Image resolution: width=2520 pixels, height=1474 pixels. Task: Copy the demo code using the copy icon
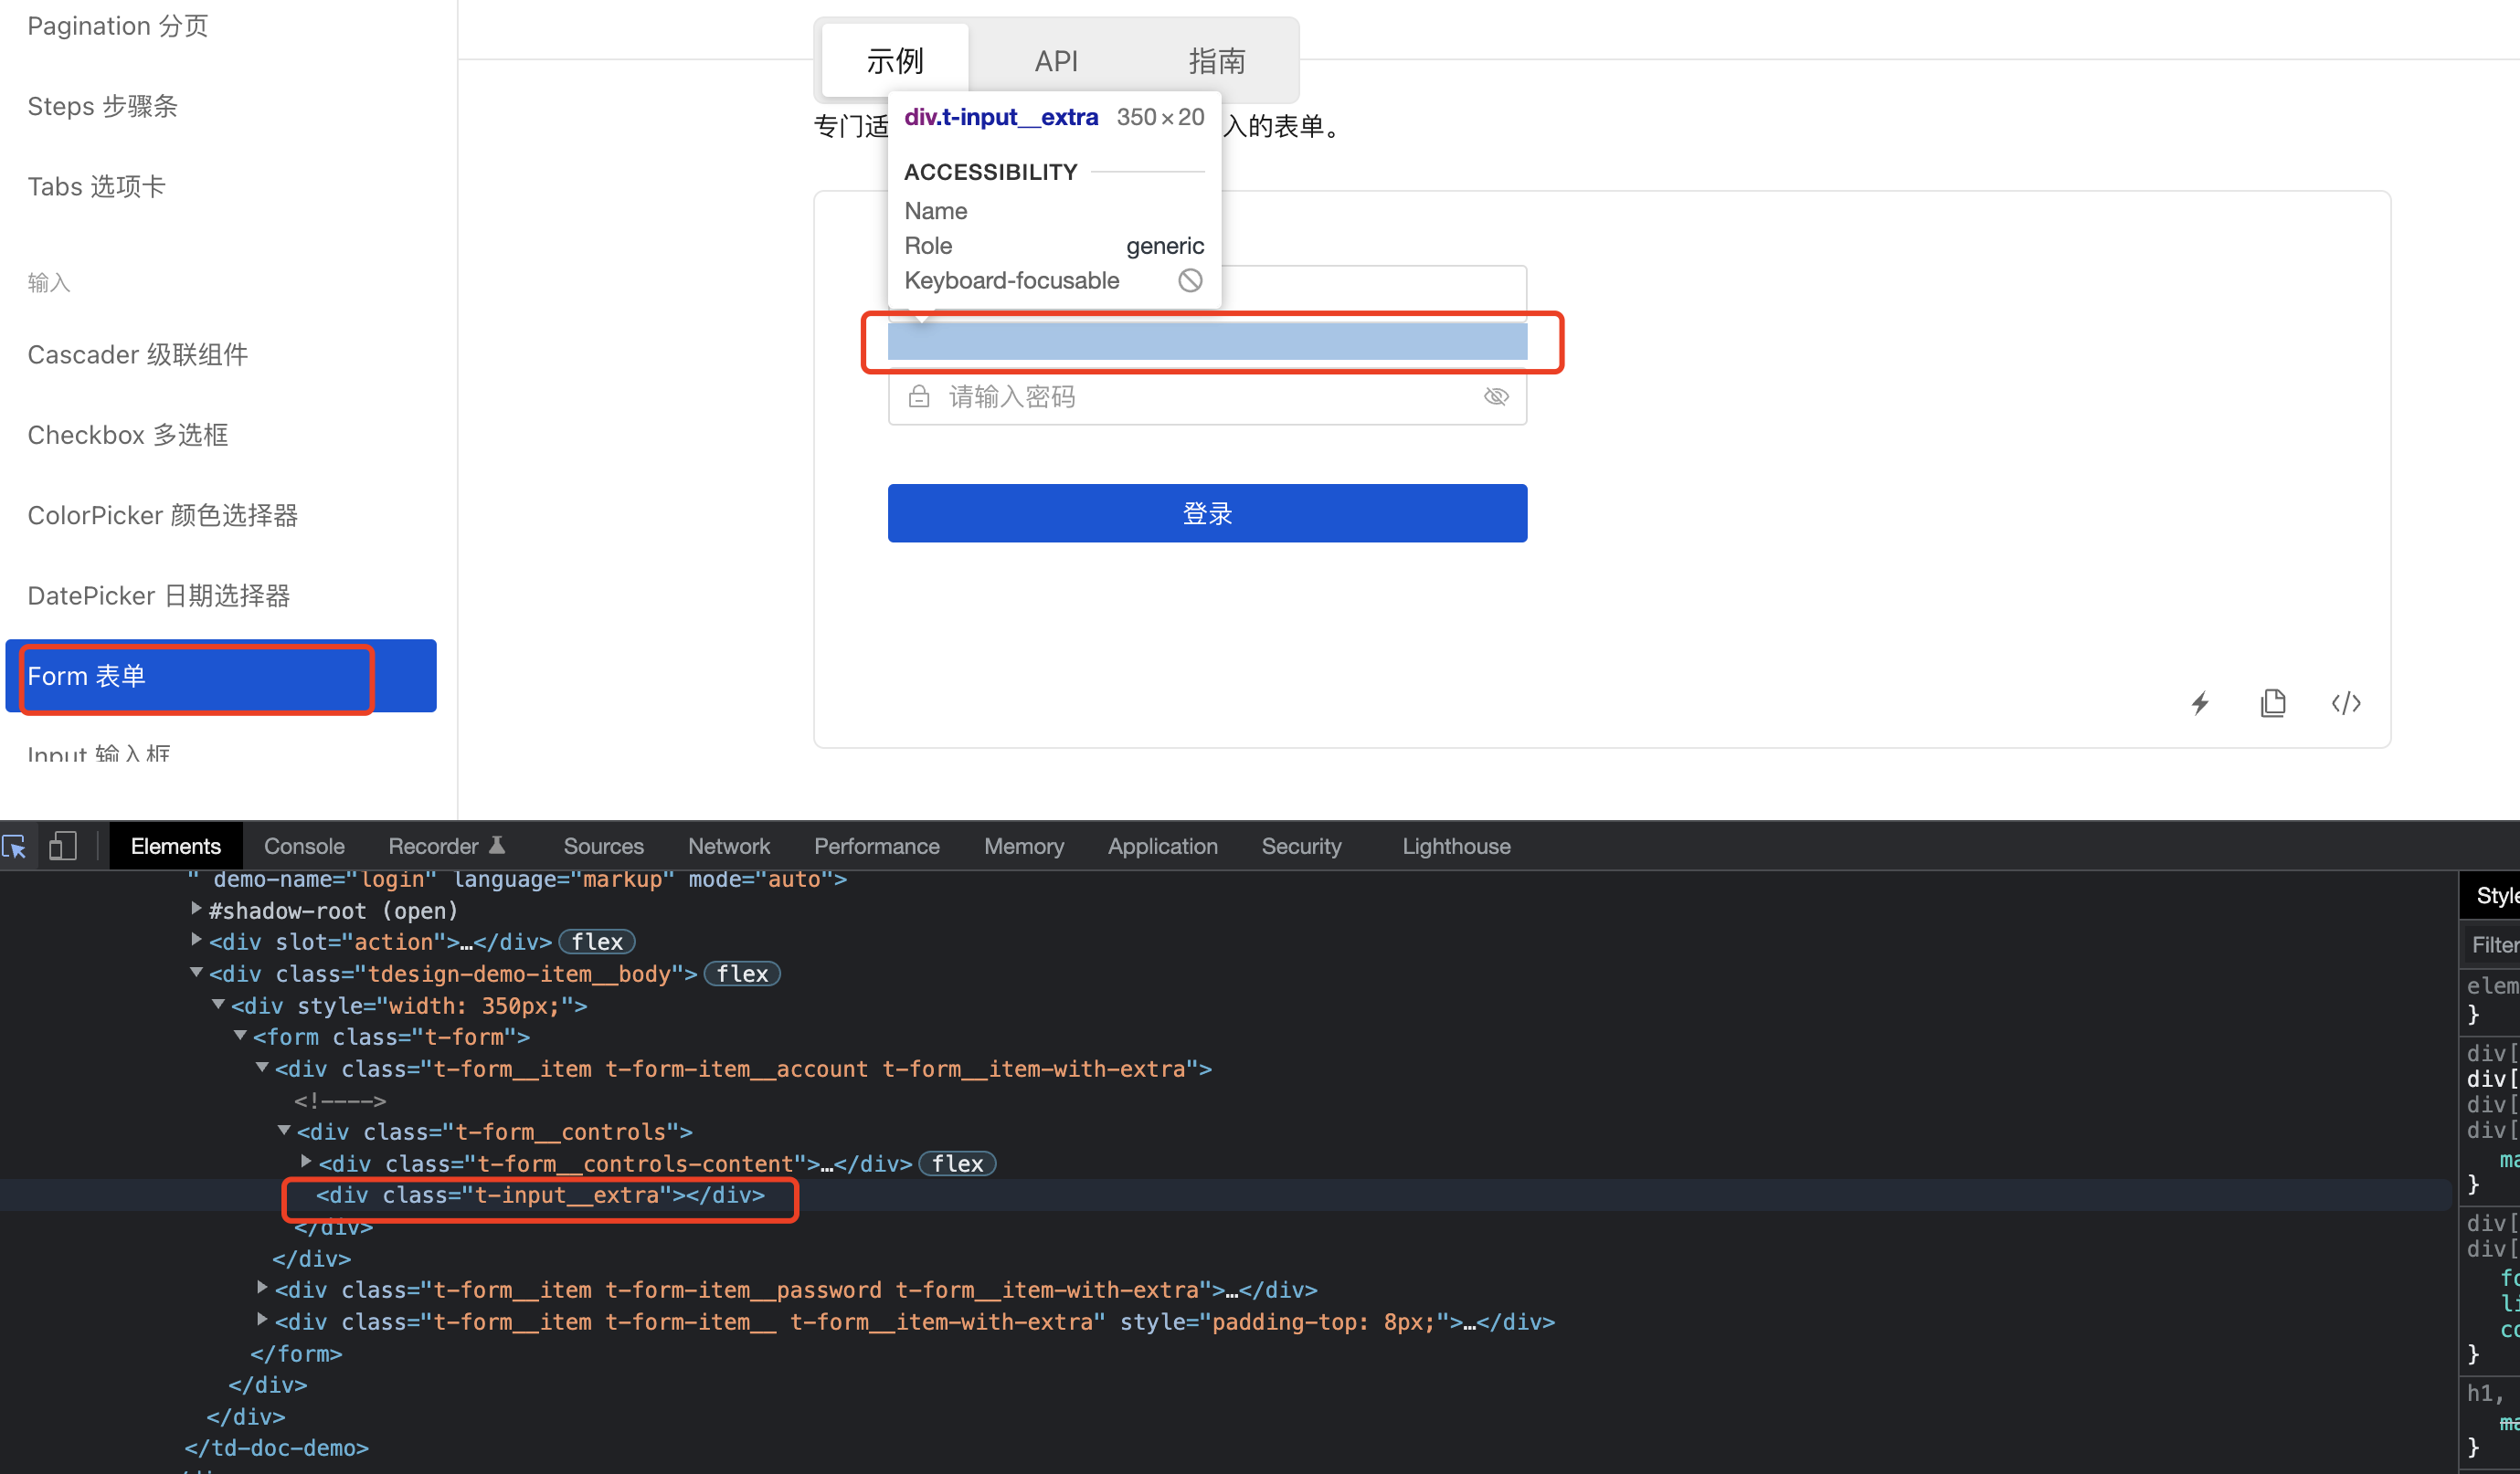tap(2274, 703)
